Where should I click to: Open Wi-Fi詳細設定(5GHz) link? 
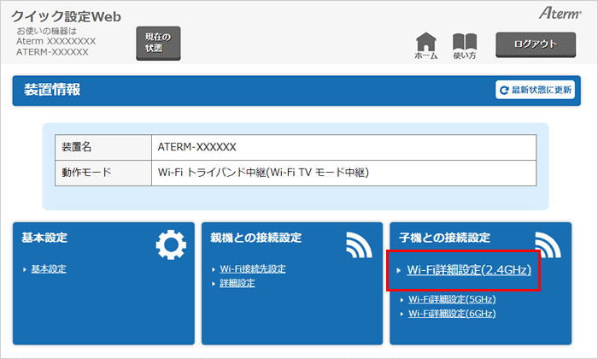(452, 300)
